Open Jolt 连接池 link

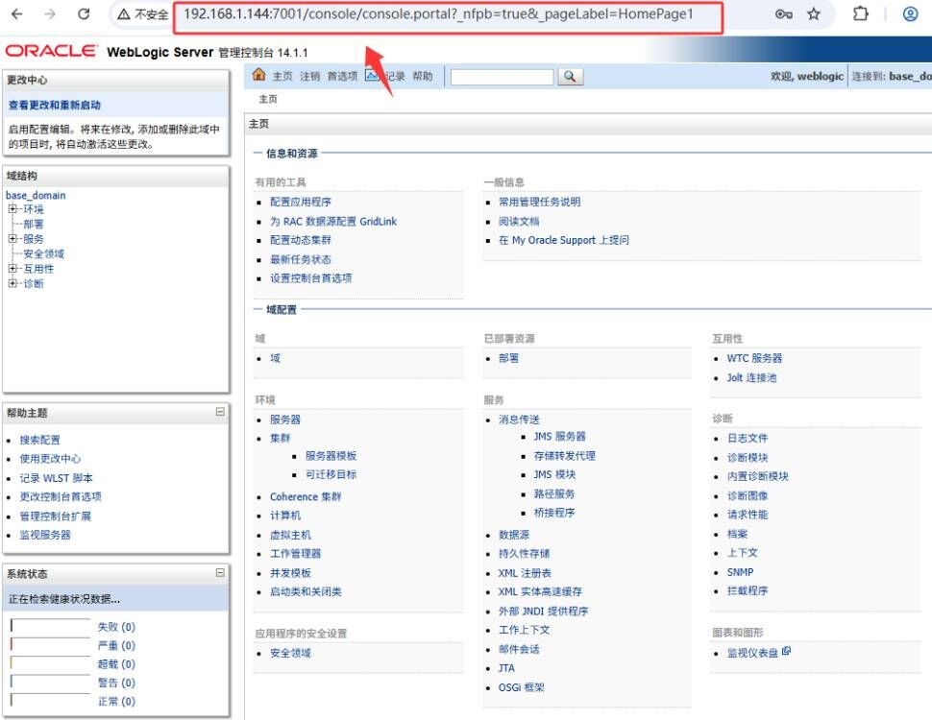752,378
